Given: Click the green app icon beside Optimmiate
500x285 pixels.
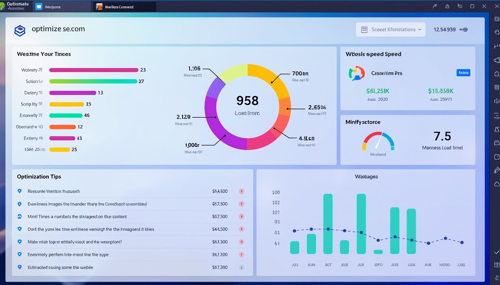Looking at the screenshot, I should [3, 7].
